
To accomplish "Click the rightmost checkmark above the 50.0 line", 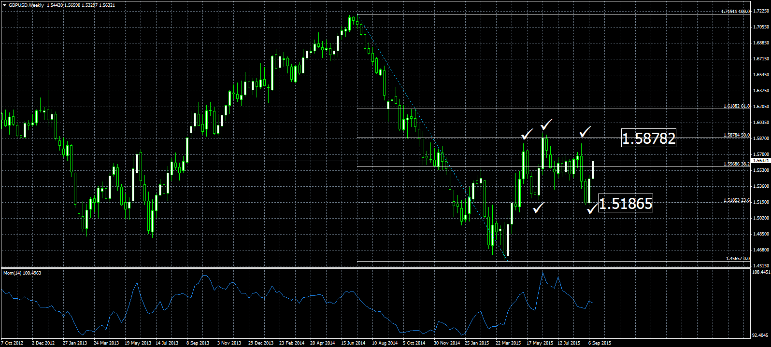I will (x=585, y=131).
